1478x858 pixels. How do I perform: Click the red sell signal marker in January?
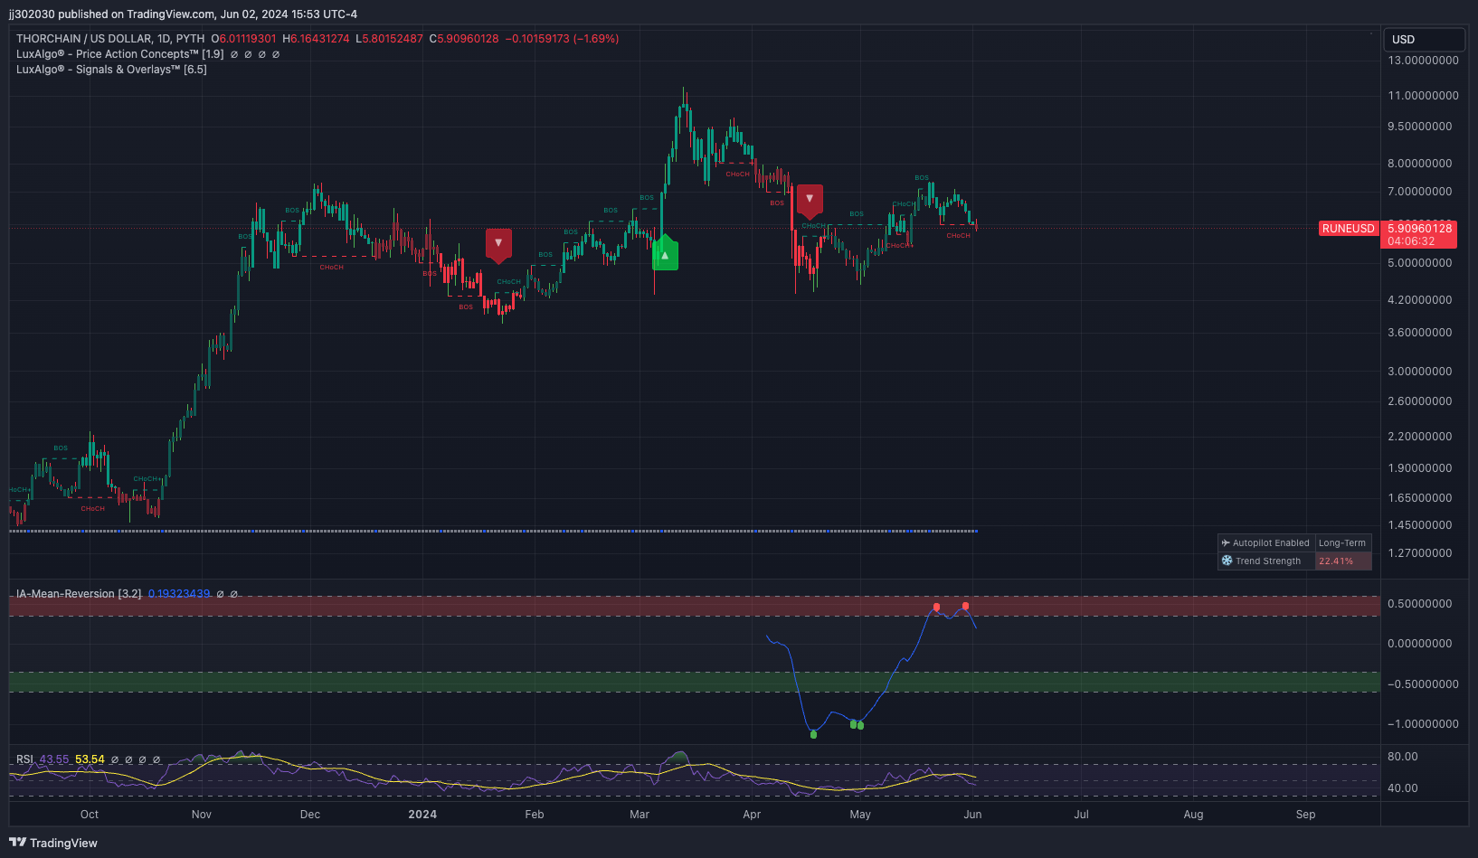(x=498, y=244)
